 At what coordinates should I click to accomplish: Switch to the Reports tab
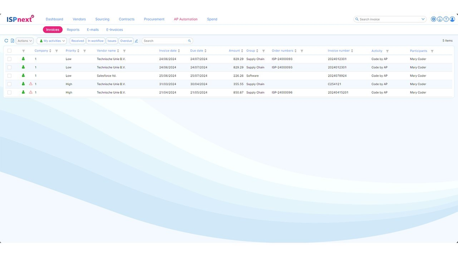pos(73,29)
